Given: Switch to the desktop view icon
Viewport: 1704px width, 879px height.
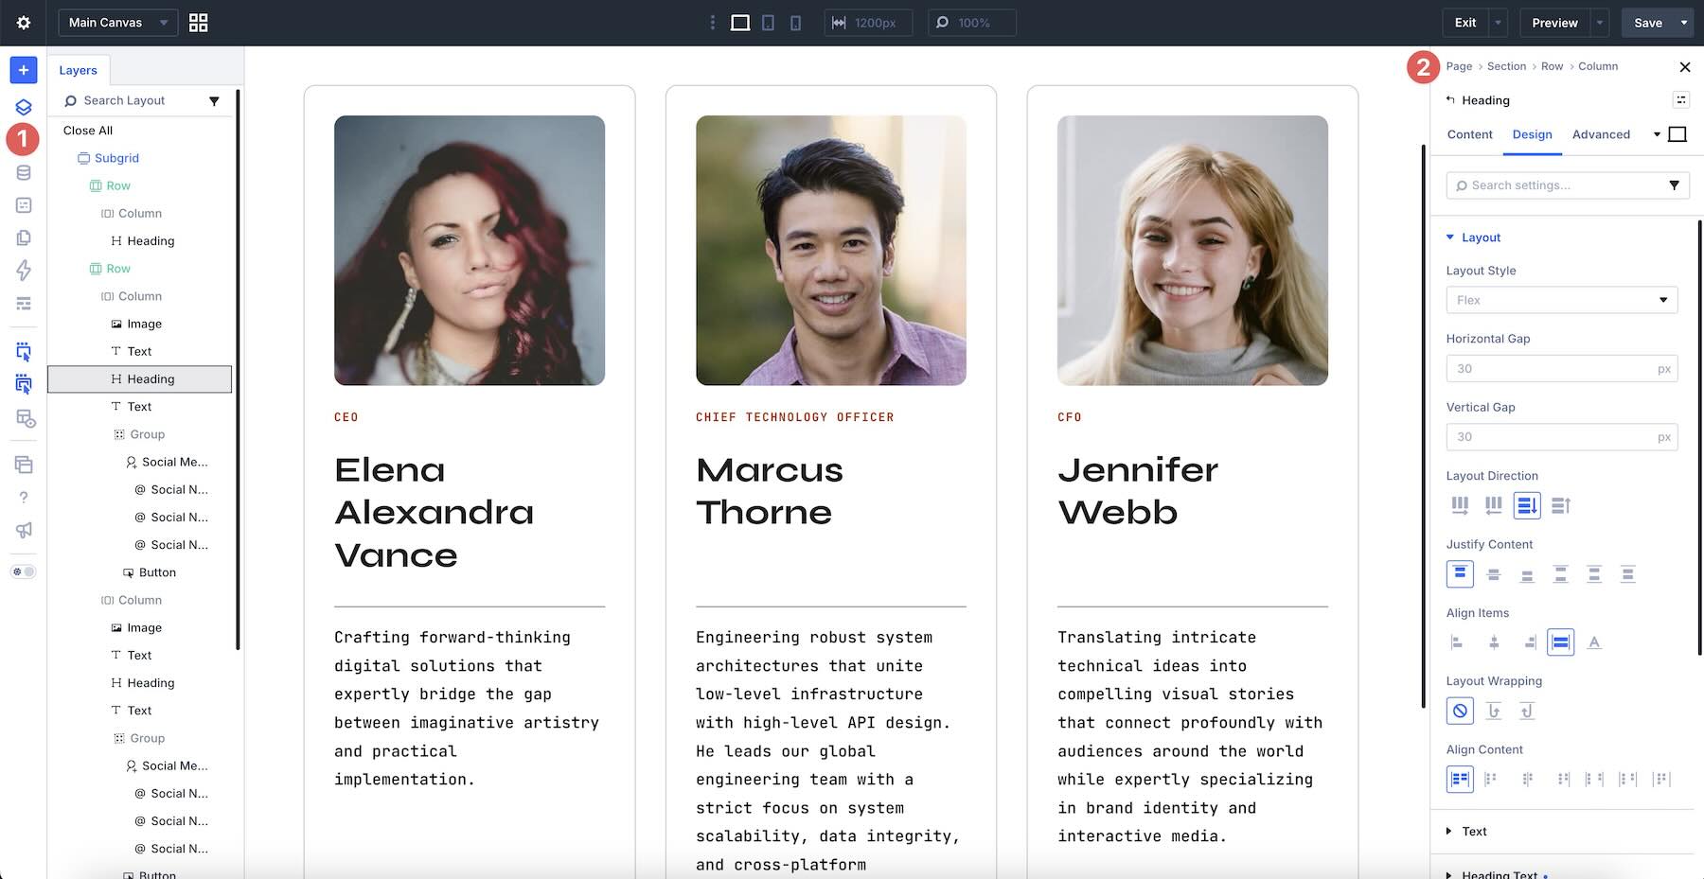Looking at the screenshot, I should 740,23.
